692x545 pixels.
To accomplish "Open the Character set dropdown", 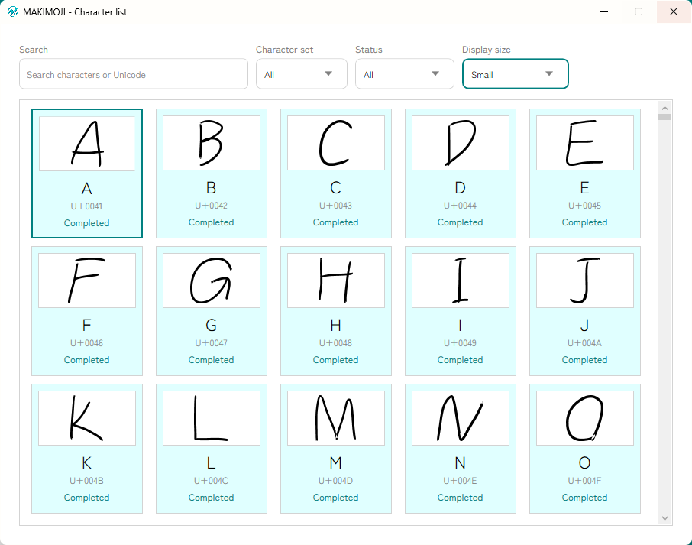I will 302,73.
